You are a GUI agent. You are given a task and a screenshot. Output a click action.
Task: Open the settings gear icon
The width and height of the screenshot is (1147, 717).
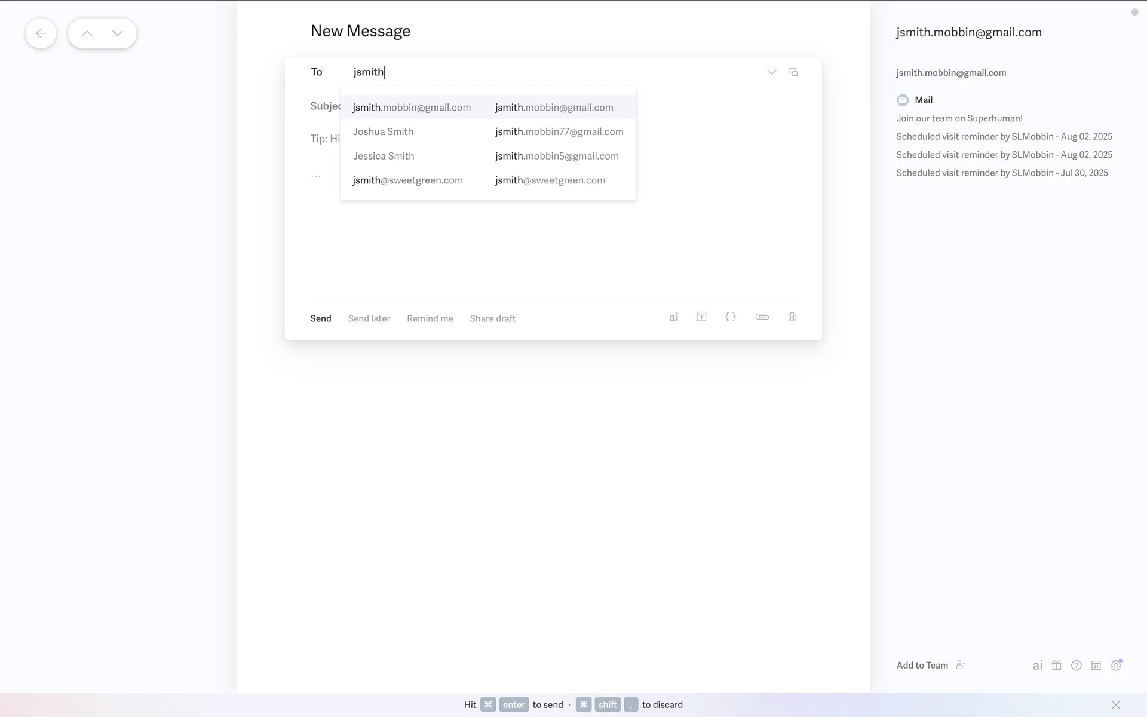click(1115, 666)
